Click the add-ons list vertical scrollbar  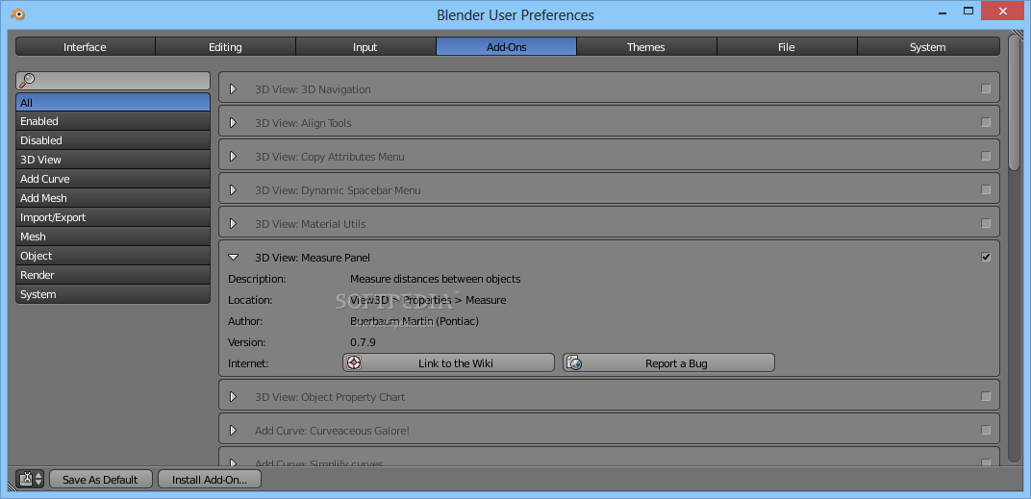pyautogui.click(x=1014, y=102)
